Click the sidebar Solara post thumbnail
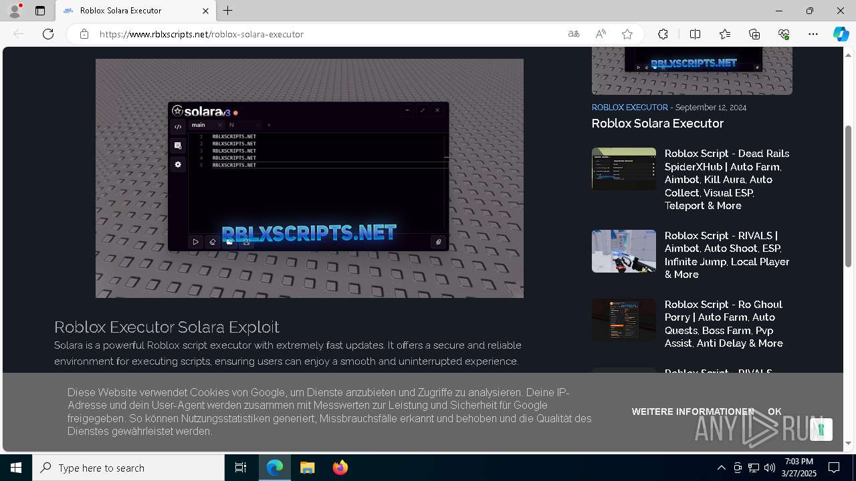Viewport: 856px width, 481px height. [x=692, y=70]
